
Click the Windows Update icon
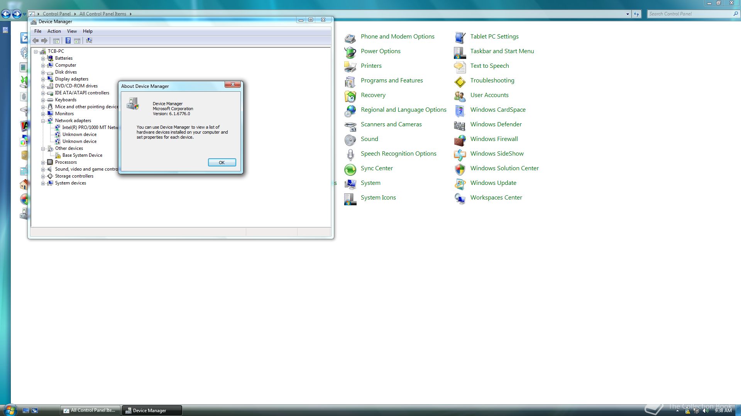[x=460, y=184]
